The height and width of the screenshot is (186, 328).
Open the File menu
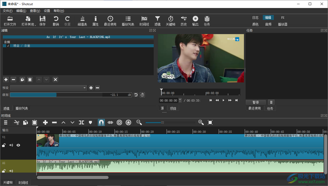(7, 11)
